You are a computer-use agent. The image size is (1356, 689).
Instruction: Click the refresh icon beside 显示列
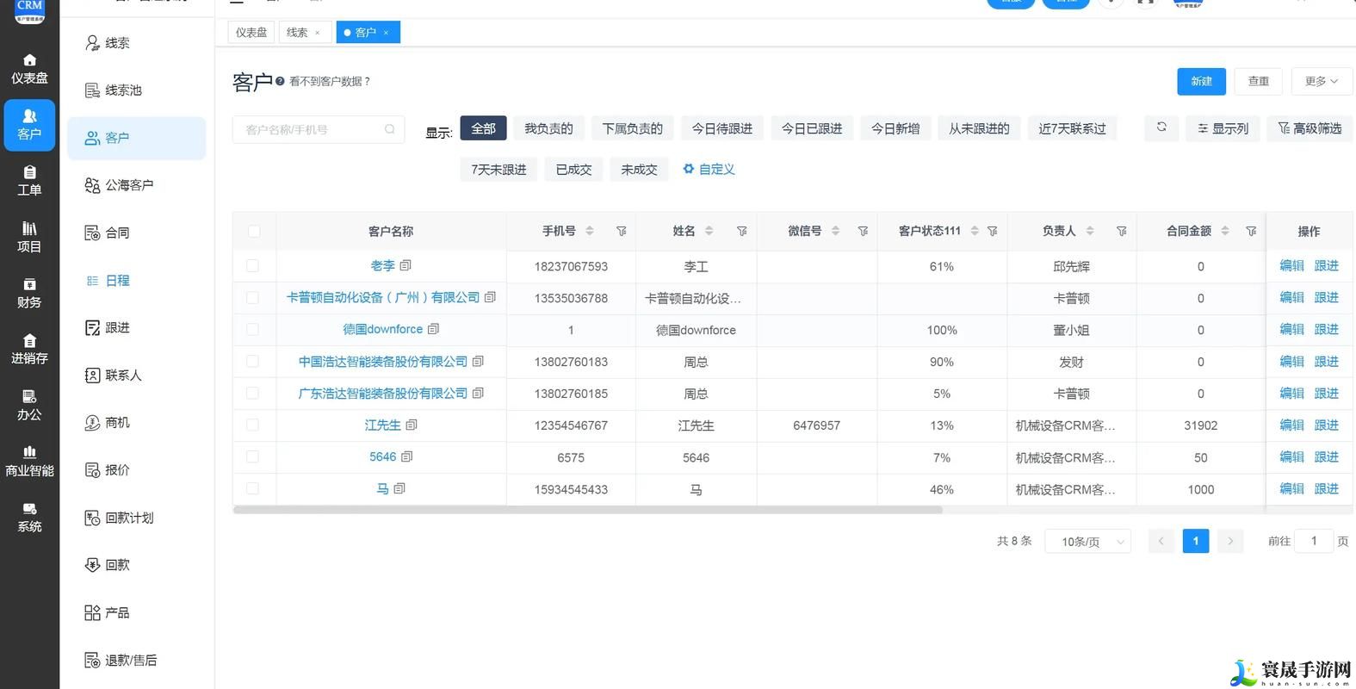tap(1161, 127)
